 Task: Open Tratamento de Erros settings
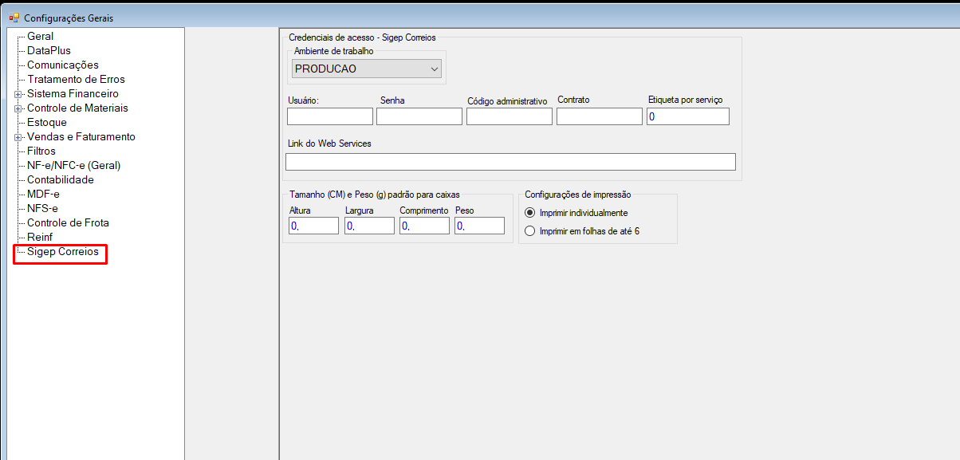coord(76,79)
